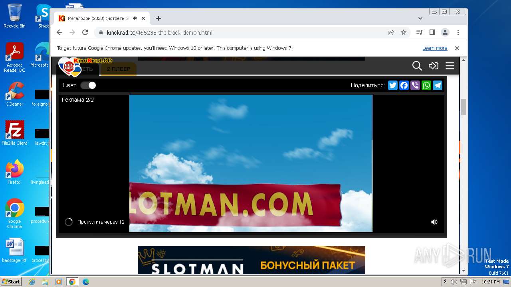Select the badstage.rtf desktop file

point(14,251)
